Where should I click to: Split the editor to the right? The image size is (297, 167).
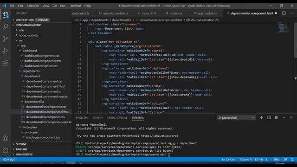pos(284,13)
